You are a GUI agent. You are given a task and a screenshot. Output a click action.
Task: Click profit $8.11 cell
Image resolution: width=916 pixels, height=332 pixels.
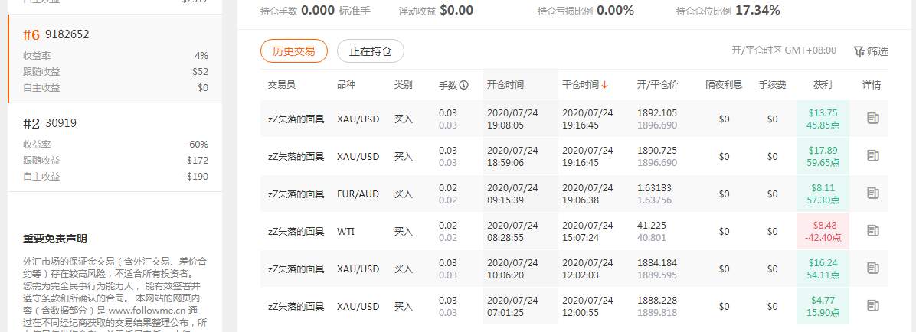point(823,194)
